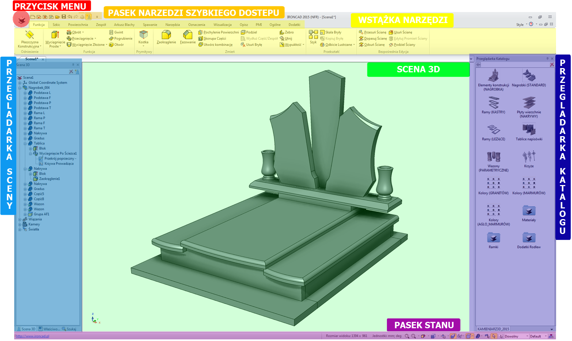Screen dimensions: 572x341
Task: Select the Kostka box primitive tool
Action: [x=143, y=37]
